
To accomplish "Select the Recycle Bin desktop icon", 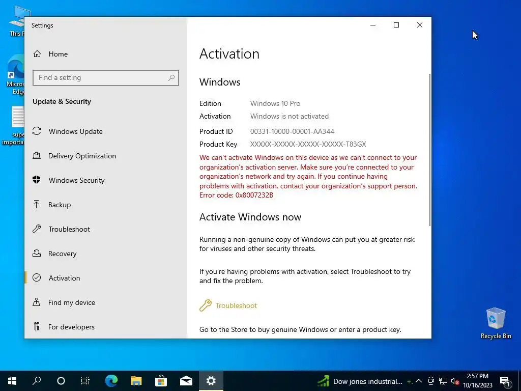I will pos(496,323).
